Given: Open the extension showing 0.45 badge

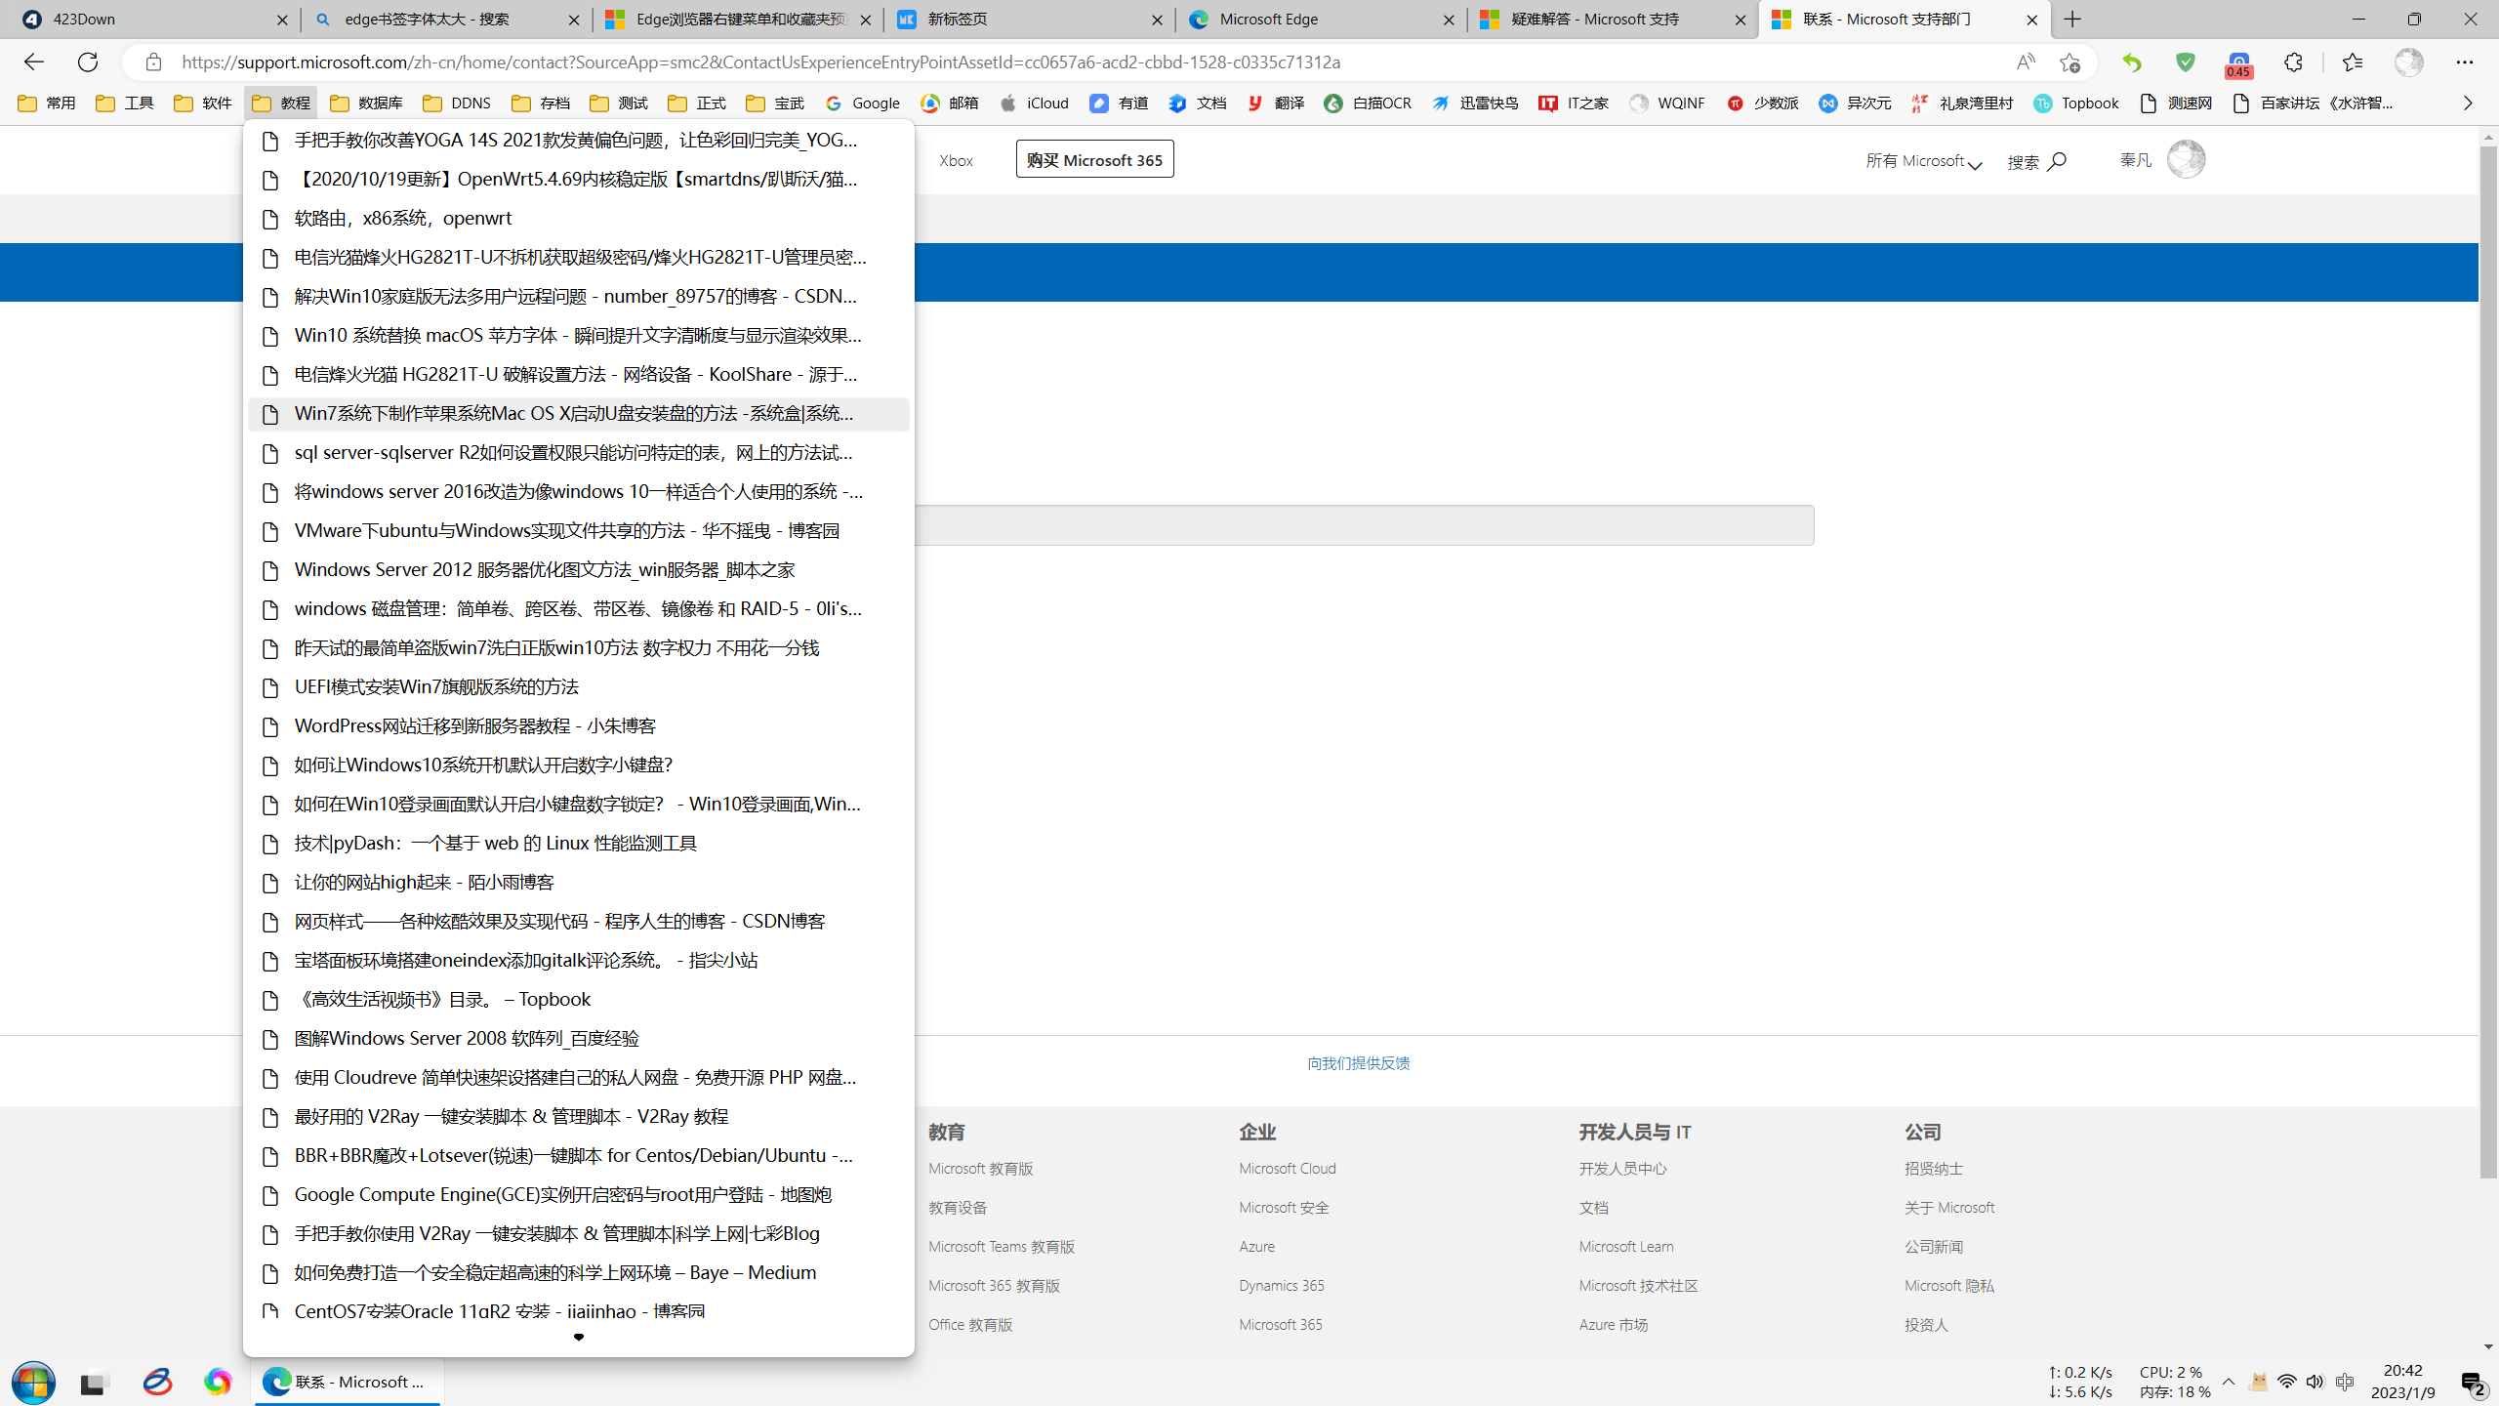Looking at the screenshot, I should pos(2239,64).
